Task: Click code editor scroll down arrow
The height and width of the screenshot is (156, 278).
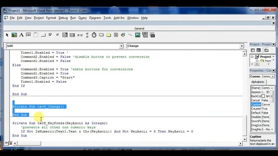Action: click(245, 140)
